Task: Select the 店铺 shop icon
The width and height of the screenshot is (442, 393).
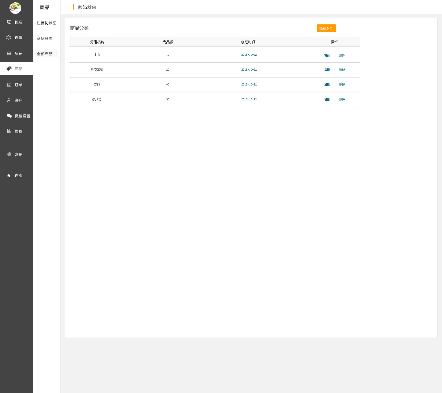Action: coord(9,53)
